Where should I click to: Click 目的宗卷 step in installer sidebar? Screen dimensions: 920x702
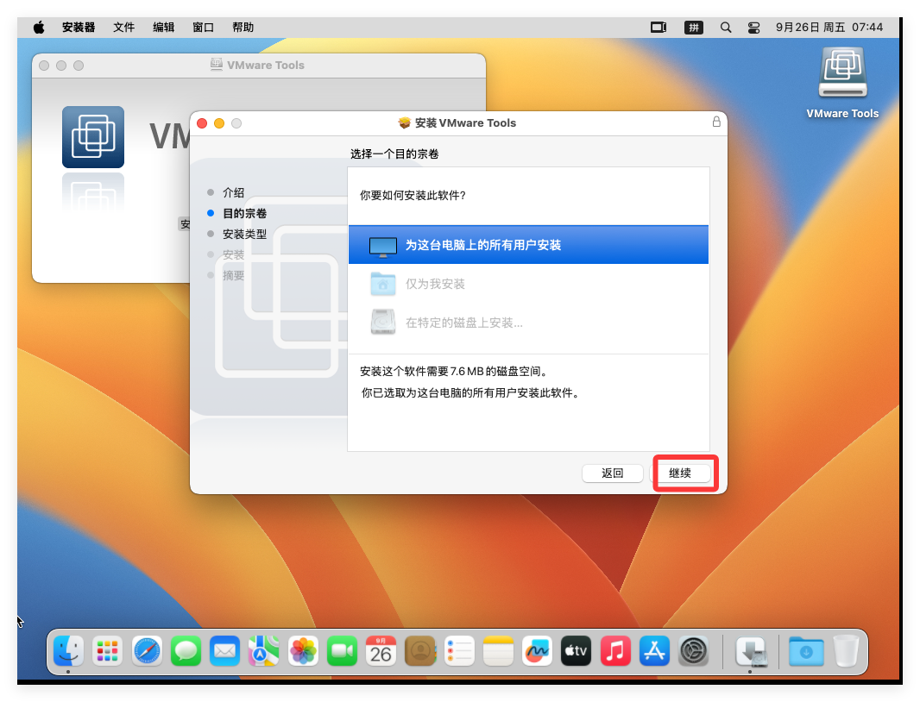(x=244, y=213)
